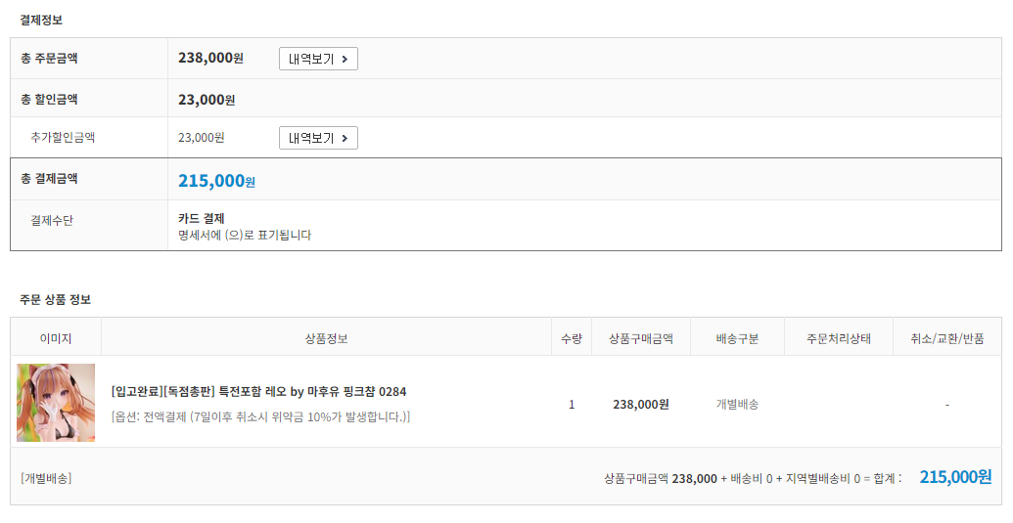Click the 카드 결제 payment method text
This screenshot has height=523, width=1013.
(x=202, y=218)
